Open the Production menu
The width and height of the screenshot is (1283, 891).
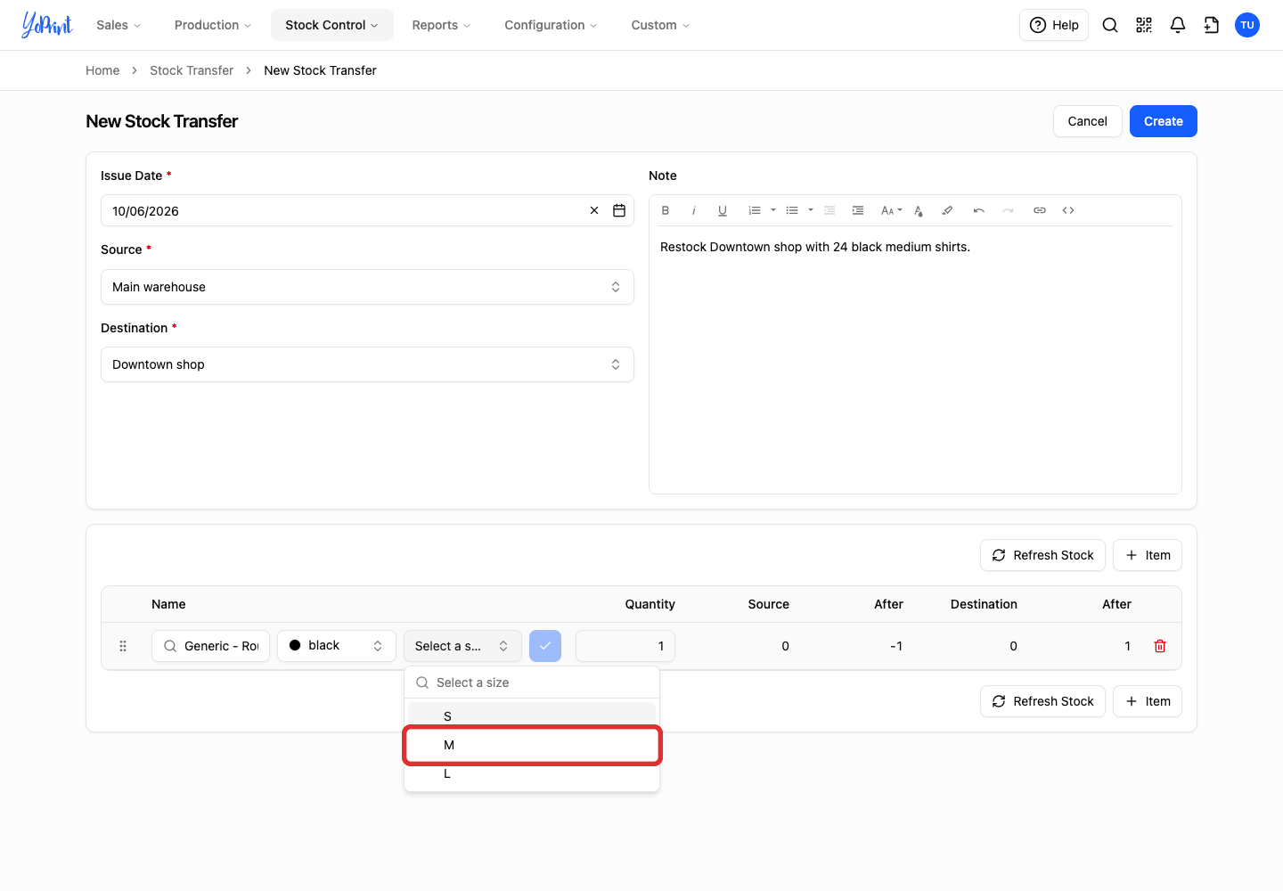point(213,25)
